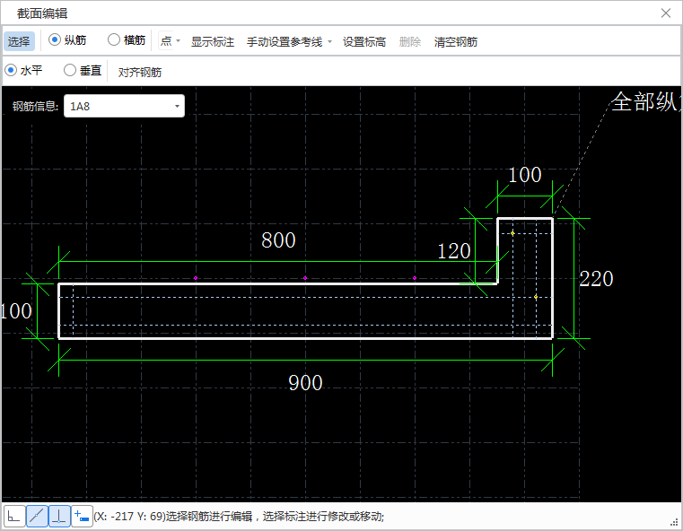683x531 pixels.
Task: Click the 删除 button
Action: [410, 42]
